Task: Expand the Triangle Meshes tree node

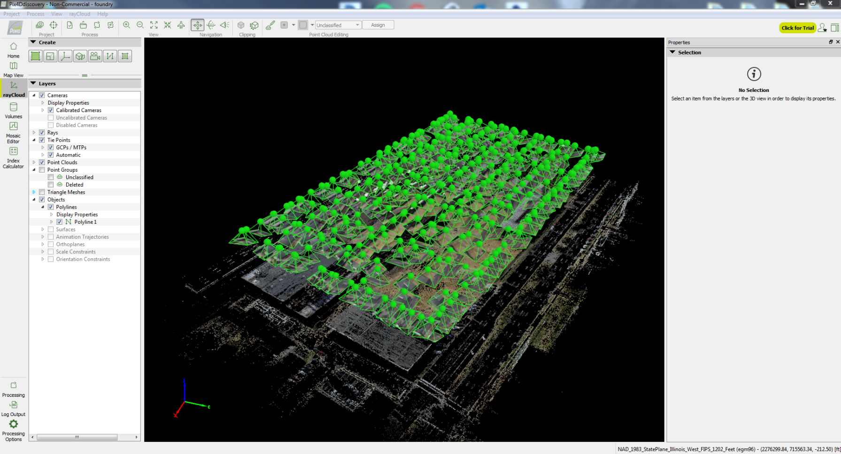Action: point(34,192)
